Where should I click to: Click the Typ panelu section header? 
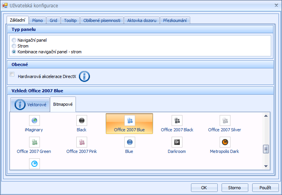(x=140, y=29)
